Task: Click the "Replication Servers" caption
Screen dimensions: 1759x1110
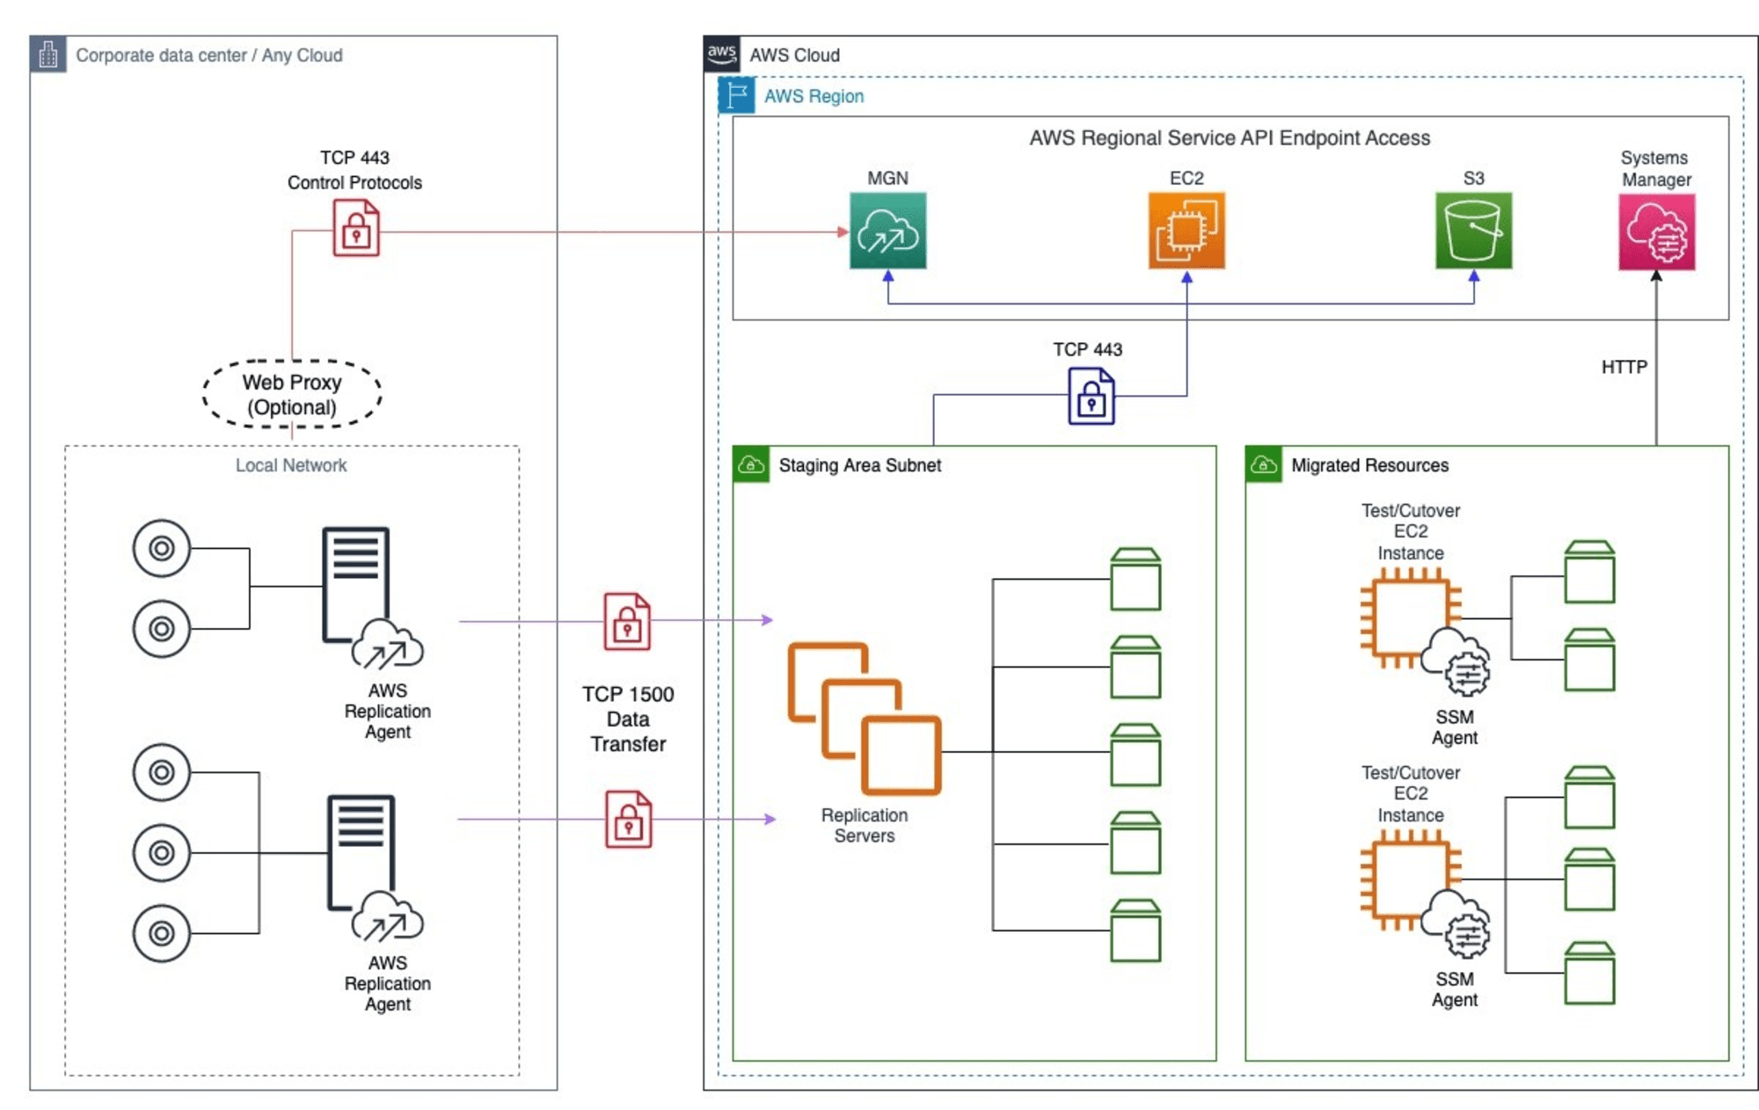Action: [x=865, y=825]
